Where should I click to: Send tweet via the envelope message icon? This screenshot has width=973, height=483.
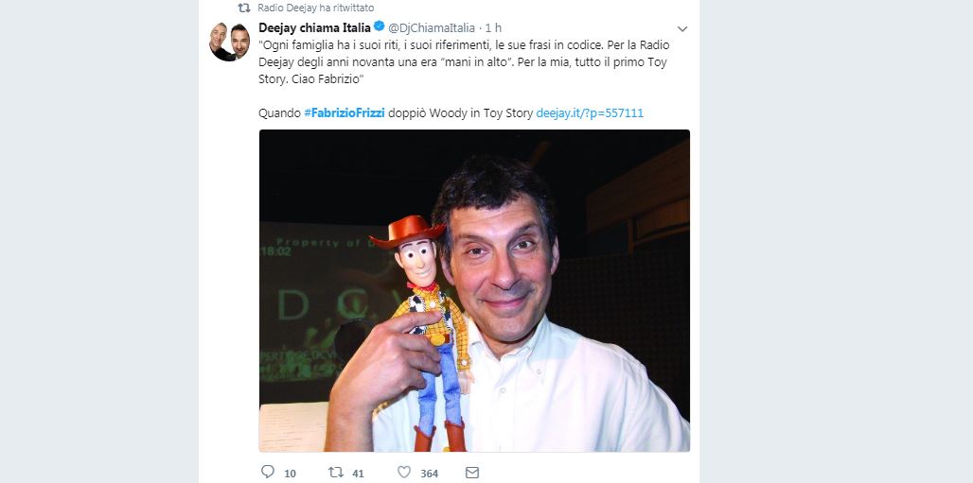[472, 472]
